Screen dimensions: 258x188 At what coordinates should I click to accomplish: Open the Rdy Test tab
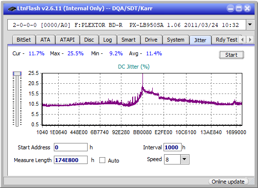226,40
